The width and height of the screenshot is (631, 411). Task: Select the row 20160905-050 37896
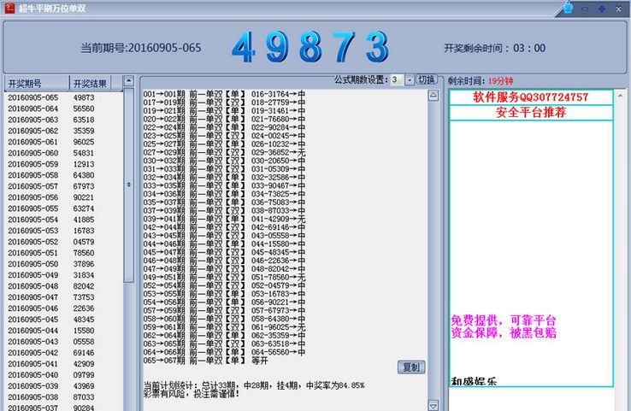point(63,264)
